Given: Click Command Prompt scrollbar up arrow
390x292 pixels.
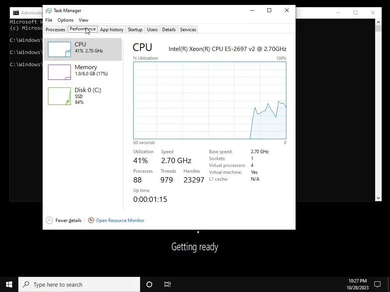Looking at the screenshot, I should (378, 22).
